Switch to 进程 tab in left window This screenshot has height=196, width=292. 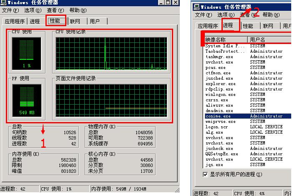click(35, 21)
